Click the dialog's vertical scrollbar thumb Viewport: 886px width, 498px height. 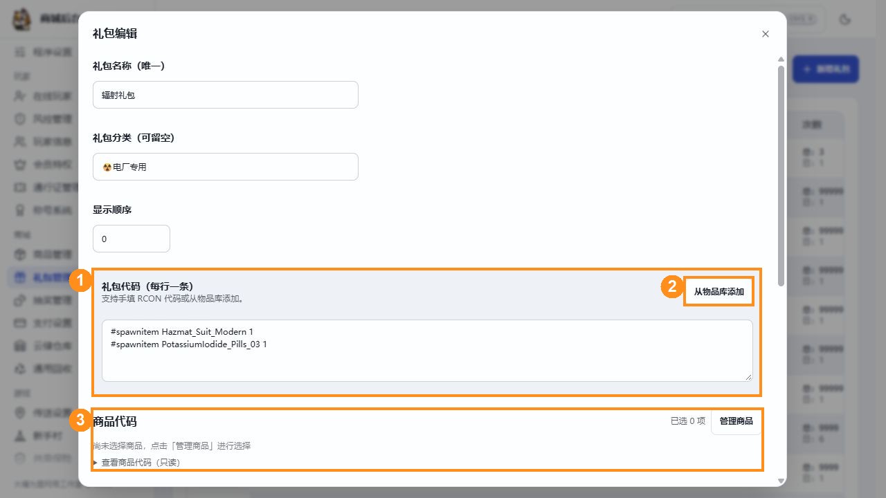pyautogui.click(x=781, y=176)
